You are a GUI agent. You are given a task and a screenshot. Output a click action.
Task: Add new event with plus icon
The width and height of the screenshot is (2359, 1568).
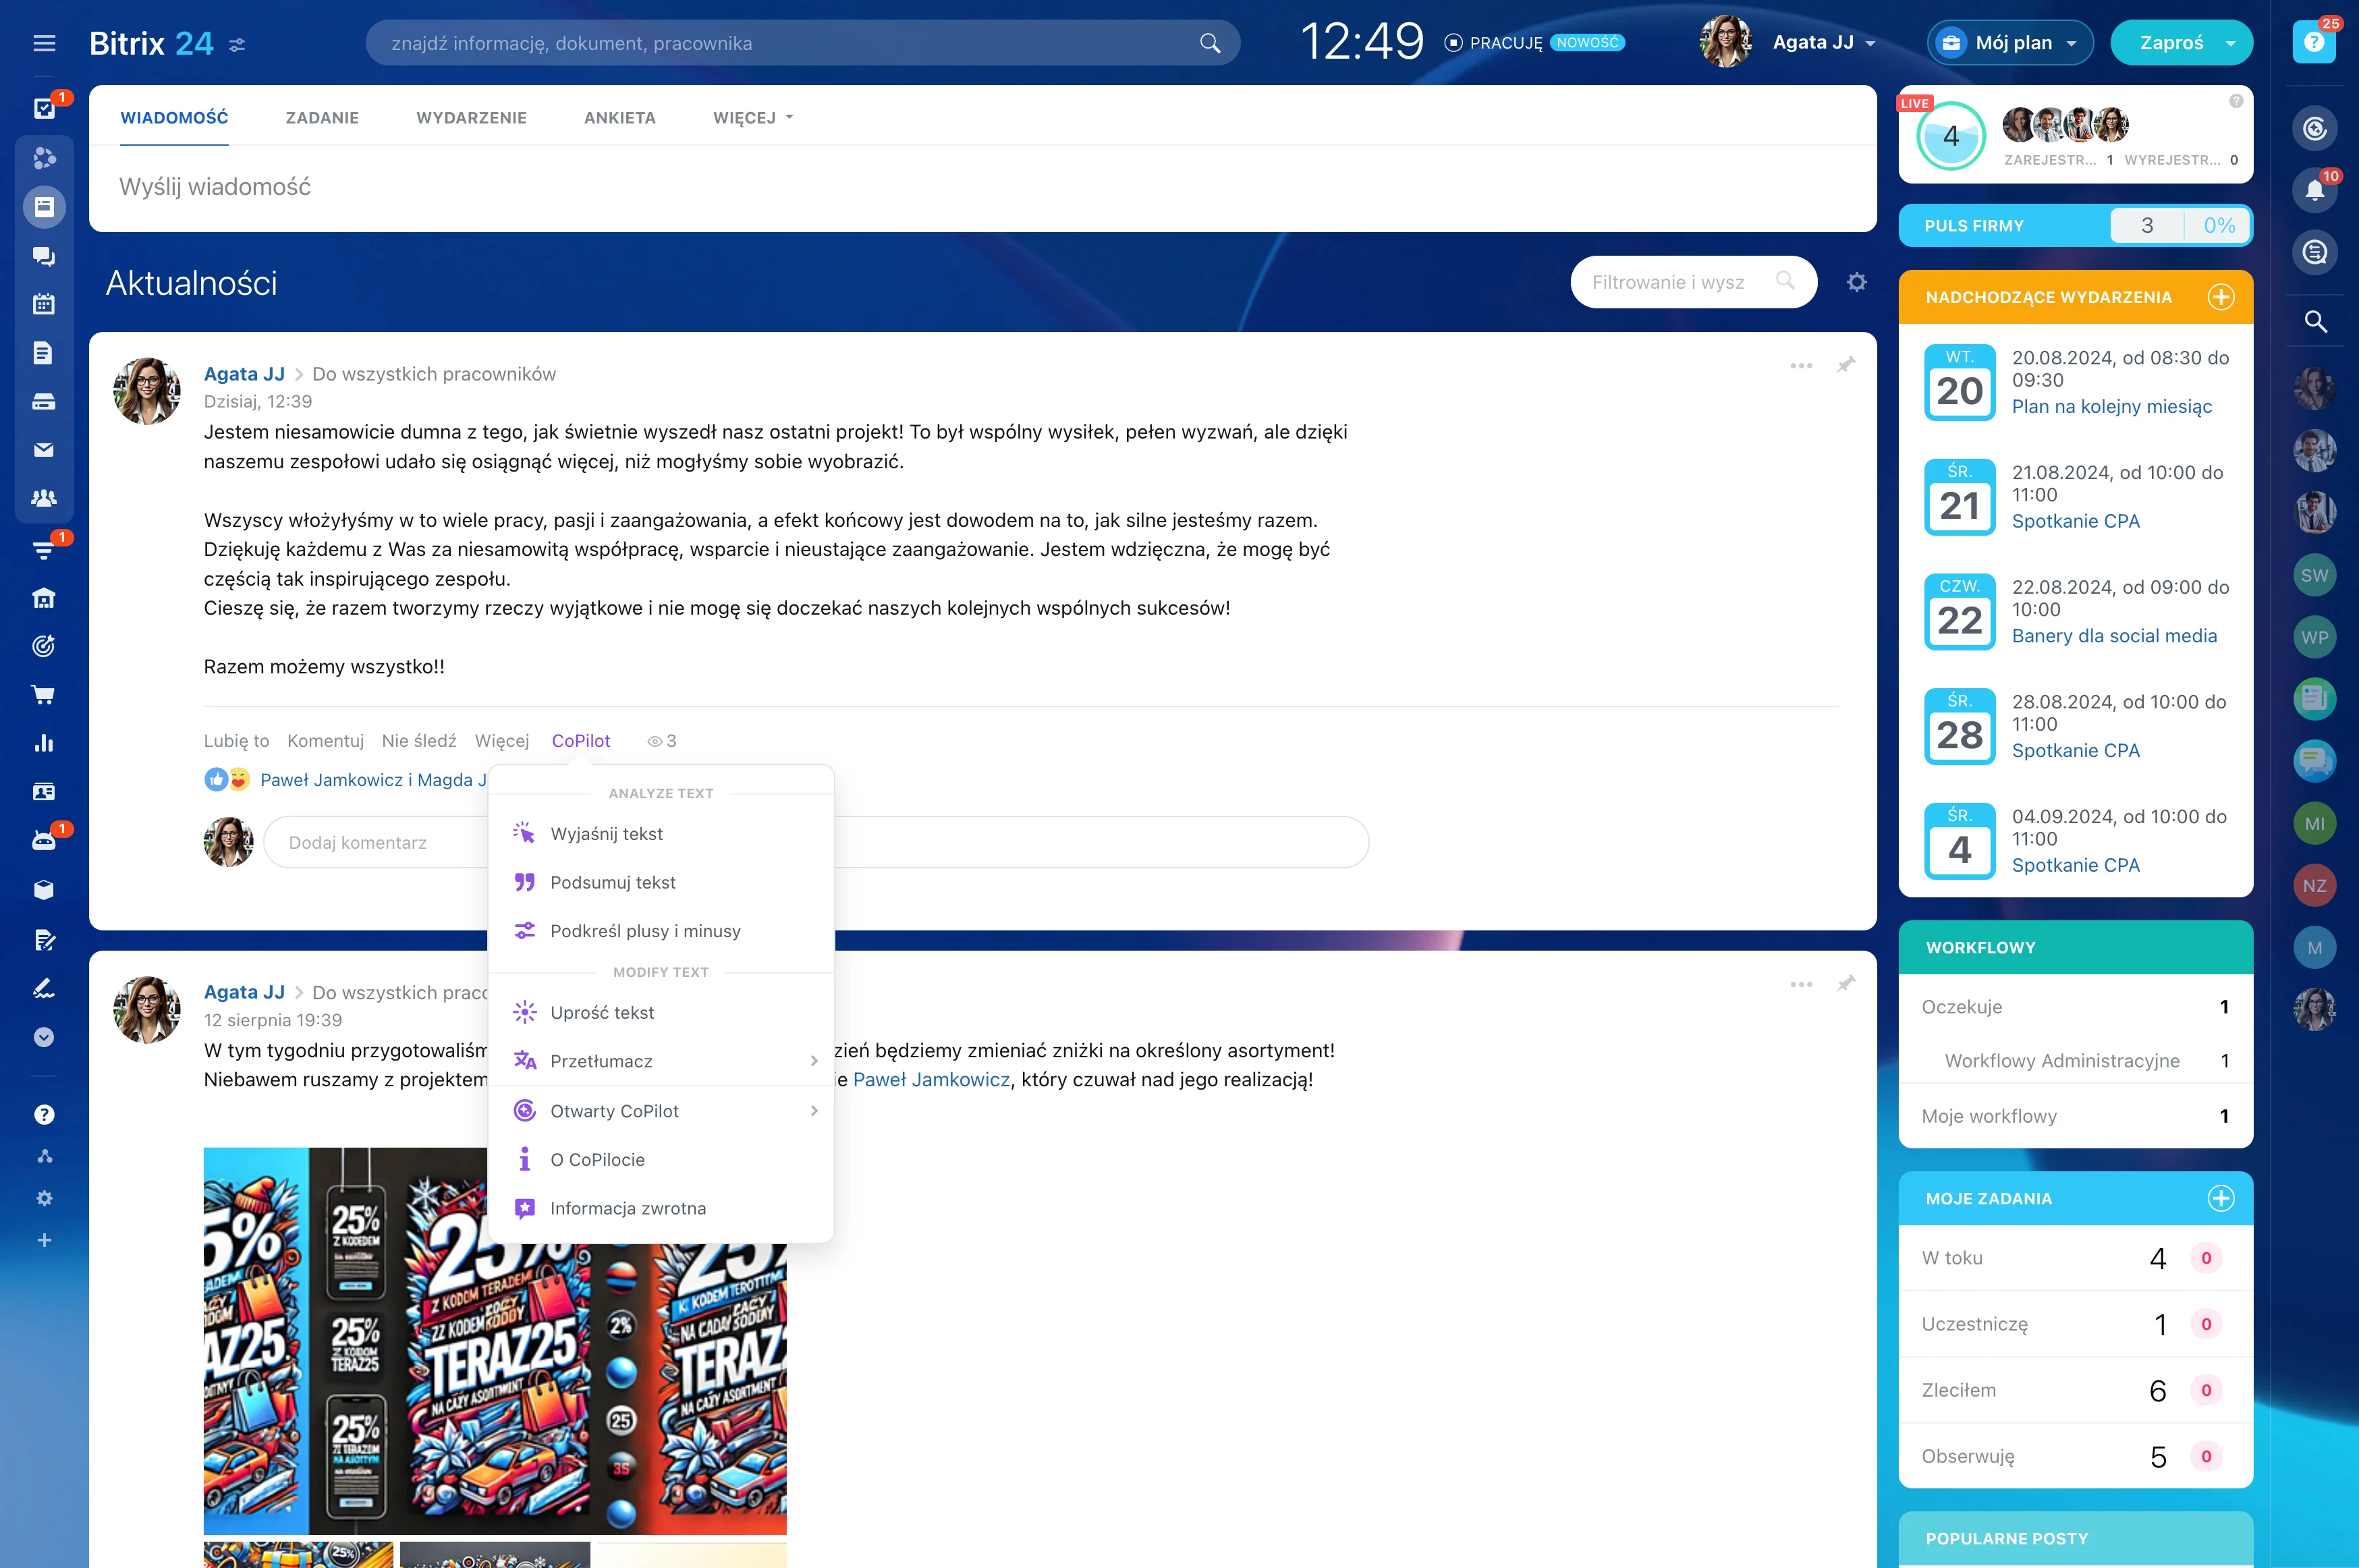2220,297
